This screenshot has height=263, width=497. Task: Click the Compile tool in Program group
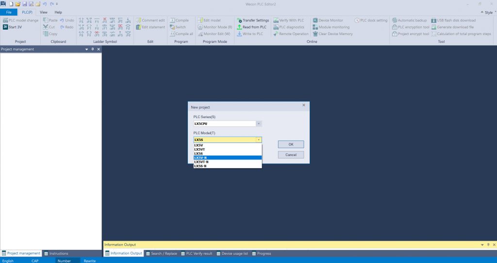click(180, 20)
